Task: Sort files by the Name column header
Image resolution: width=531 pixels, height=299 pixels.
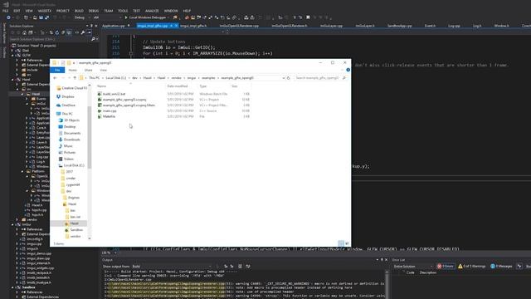Action: coord(101,86)
